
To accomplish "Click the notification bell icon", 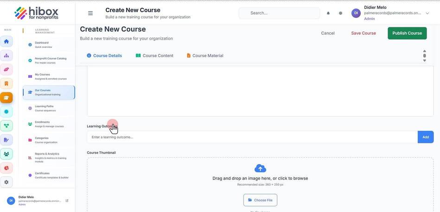I will (x=328, y=13).
